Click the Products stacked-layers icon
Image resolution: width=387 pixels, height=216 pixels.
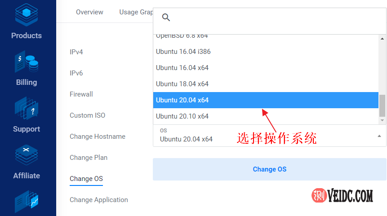27,13
